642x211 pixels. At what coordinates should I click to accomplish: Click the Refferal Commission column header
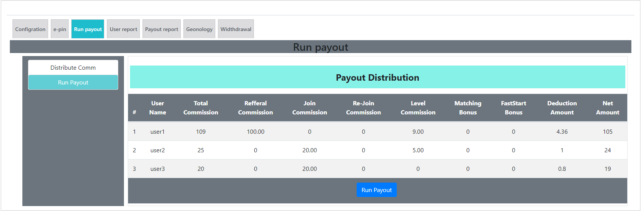tap(255, 108)
